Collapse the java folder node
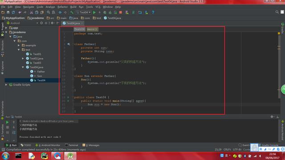The image size is (285, 160). click(11, 36)
